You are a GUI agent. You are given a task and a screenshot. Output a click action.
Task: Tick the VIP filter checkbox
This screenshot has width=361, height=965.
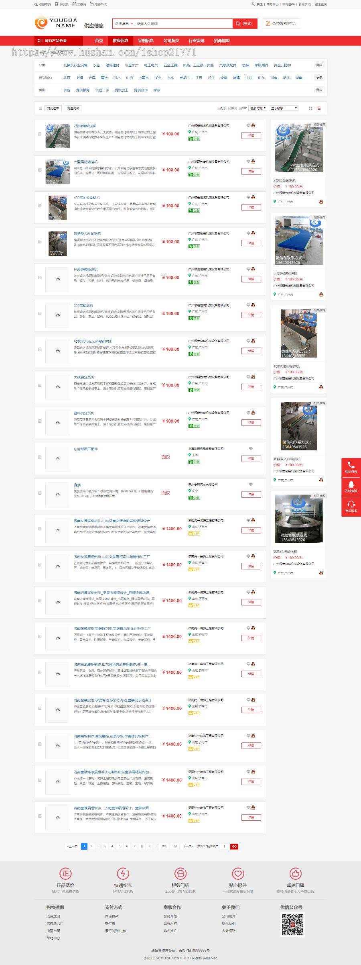pos(240,108)
